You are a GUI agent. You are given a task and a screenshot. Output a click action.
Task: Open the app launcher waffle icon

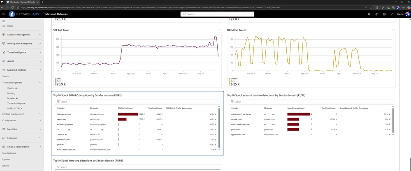[4, 14]
